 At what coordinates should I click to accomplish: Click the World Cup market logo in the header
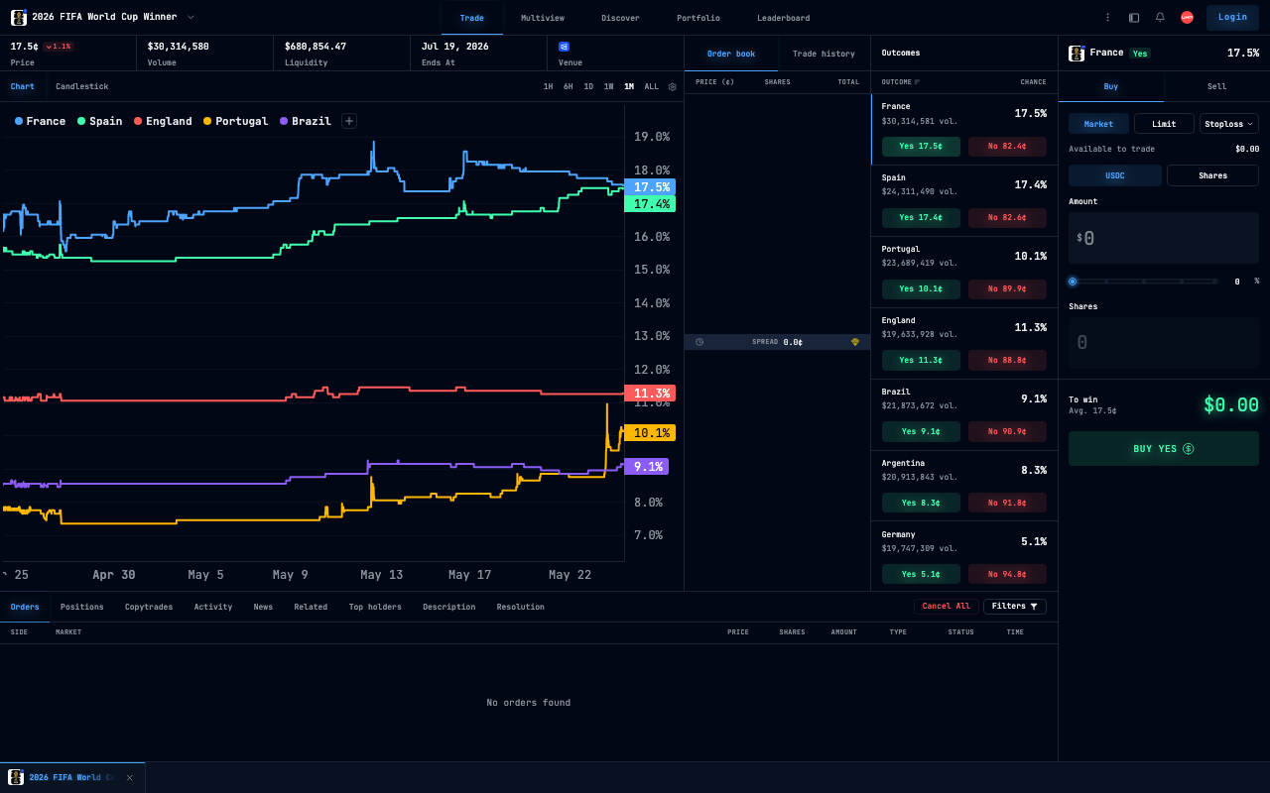pyautogui.click(x=19, y=17)
